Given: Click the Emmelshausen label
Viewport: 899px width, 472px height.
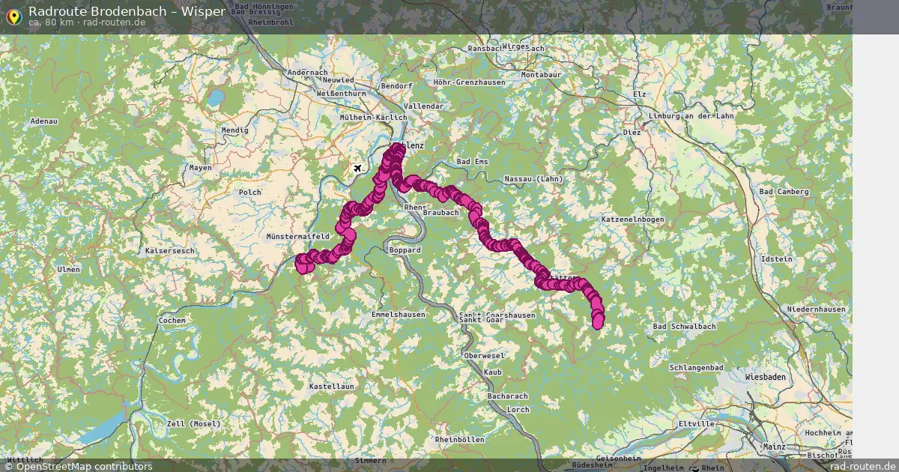Looking at the screenshot, I should pyautogui.click(x=399, y=315).
